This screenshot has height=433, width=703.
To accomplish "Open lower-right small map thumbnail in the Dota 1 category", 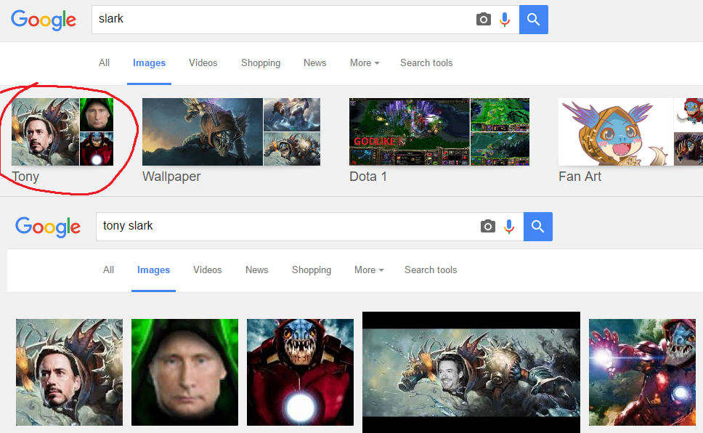I will (500, 149).
